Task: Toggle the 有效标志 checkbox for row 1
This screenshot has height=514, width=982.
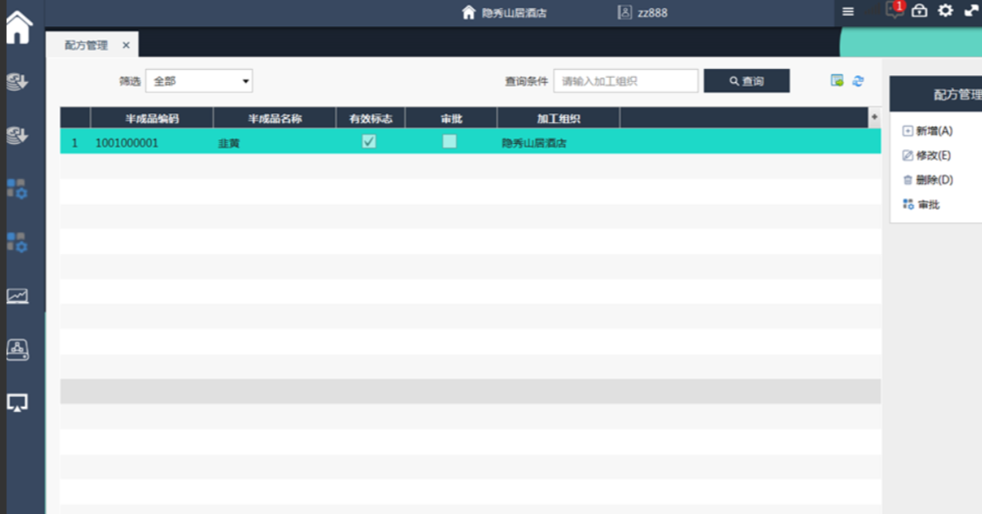Action: pos(369,141)
